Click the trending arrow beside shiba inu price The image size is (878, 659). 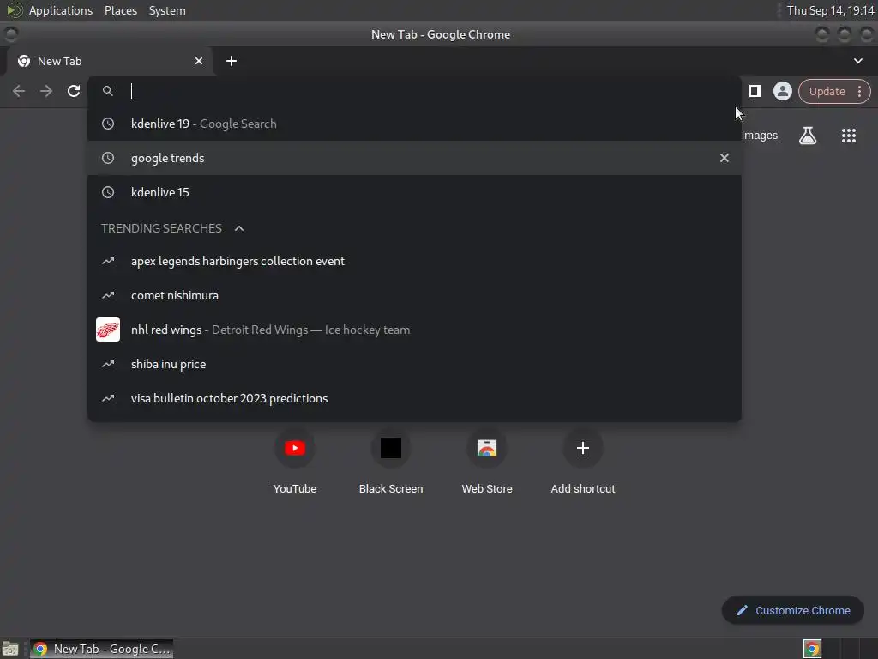point(108,364)
